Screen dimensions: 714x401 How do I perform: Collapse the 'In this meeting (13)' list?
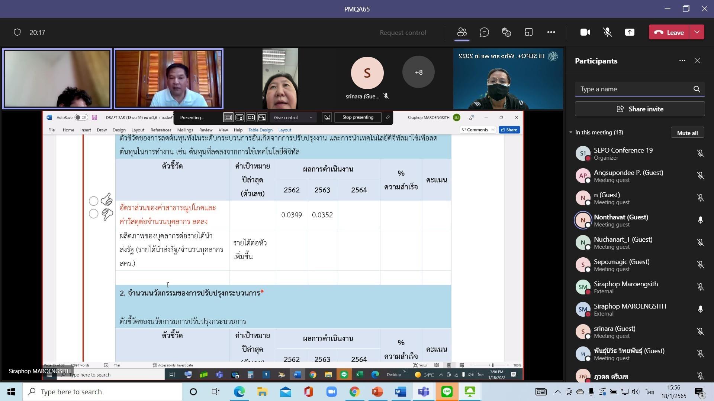tap(571, 133)
